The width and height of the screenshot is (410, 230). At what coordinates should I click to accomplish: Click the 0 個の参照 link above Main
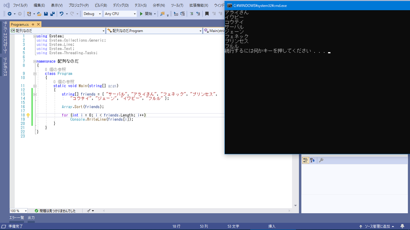[x=64, y=82]
